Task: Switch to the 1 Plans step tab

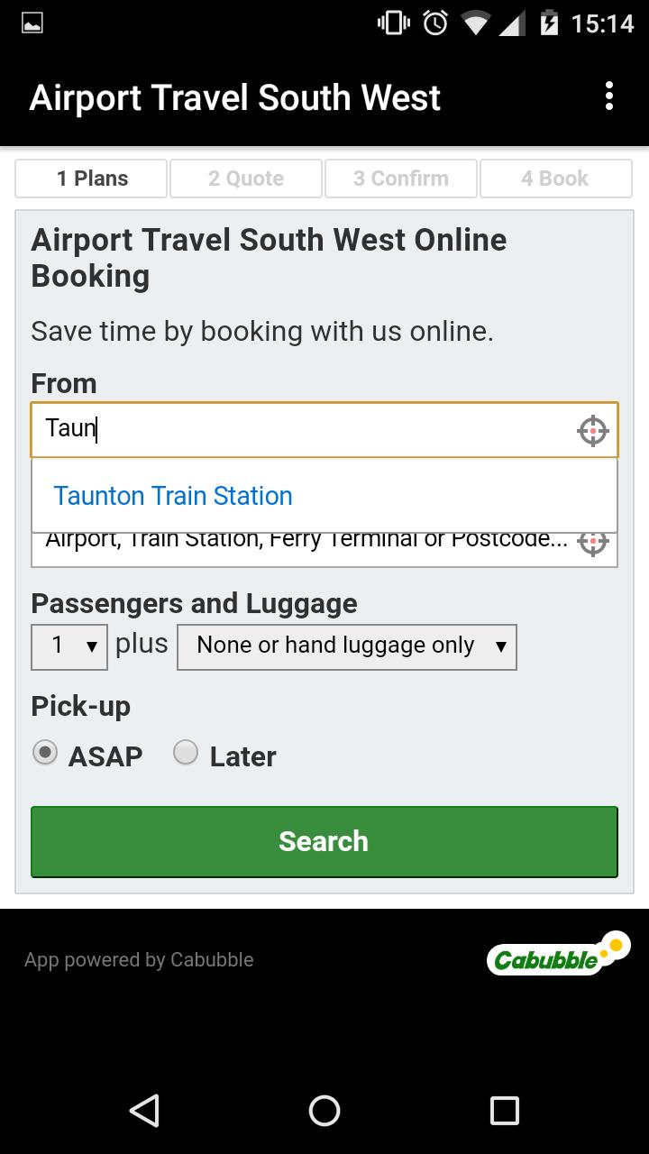Action: coord(91,179)
